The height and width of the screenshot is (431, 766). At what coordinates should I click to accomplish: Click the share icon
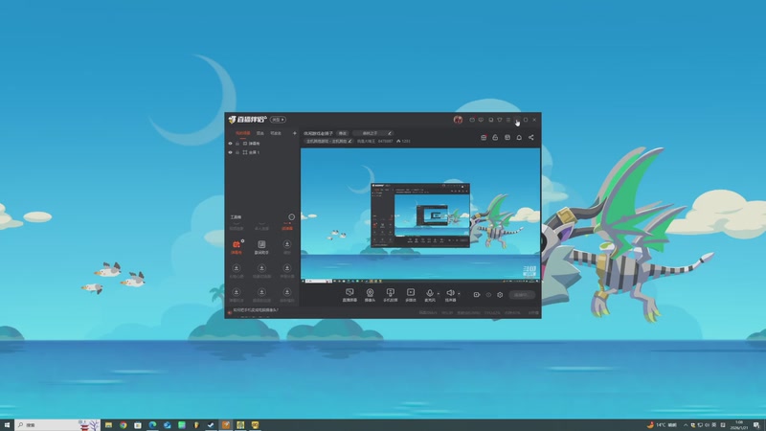531,137
